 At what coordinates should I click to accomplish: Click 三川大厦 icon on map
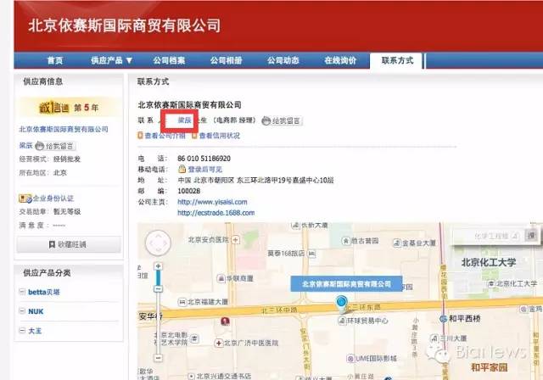pos(434,338)
